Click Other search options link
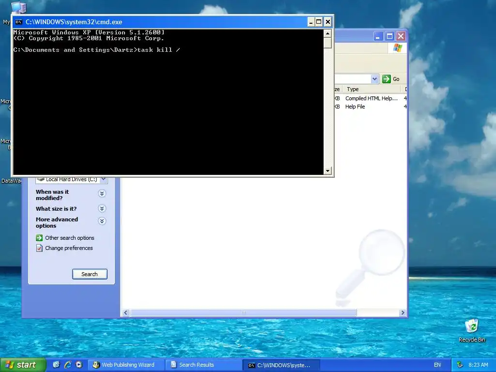The height and width of the screenshot is (372, 496). 70,238
